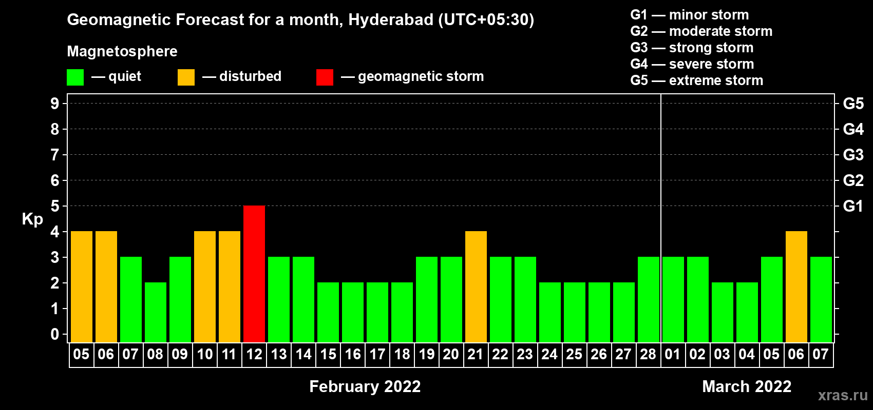Select the red bar for February 12
Screen dimensions: 873x410
254,274
